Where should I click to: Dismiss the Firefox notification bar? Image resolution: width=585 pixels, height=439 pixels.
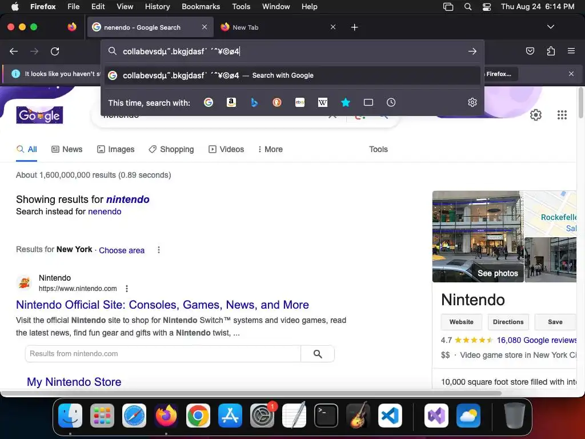[571, 74]
